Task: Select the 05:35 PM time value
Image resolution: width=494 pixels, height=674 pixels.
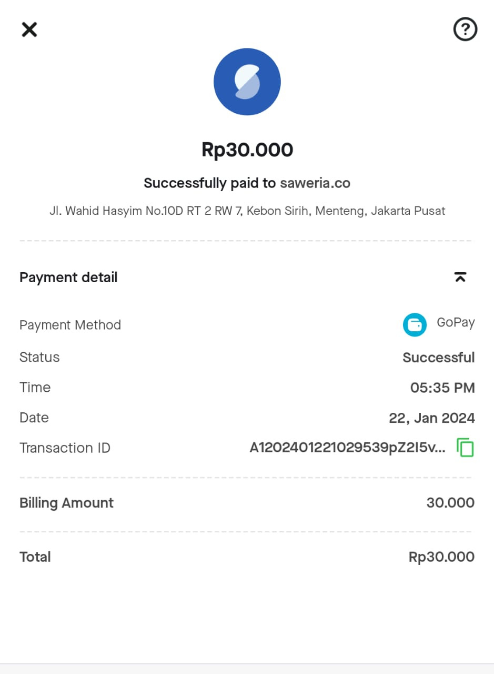Action: click(442, 388)
